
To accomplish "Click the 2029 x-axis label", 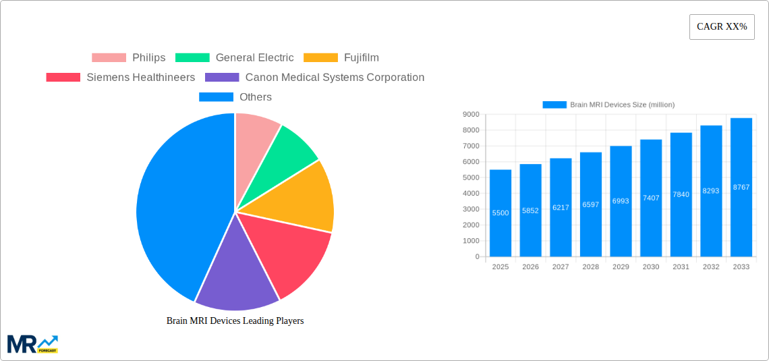I will click(621, 267).
